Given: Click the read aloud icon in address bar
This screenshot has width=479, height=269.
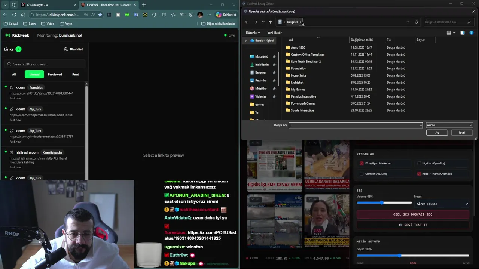Looking at the screenshot, I should [93, 15].
